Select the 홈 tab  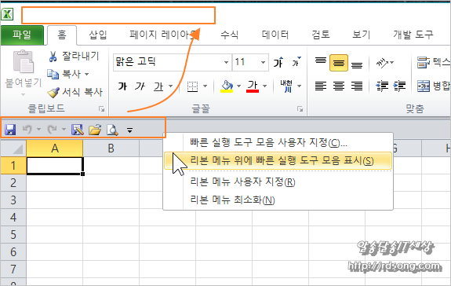[x=62, y=35]
